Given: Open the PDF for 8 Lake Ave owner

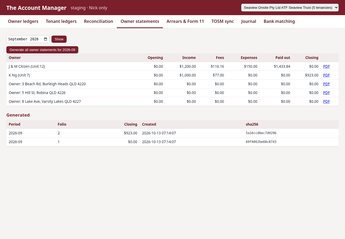Looking at the screenshot, I should pos(326,101).
